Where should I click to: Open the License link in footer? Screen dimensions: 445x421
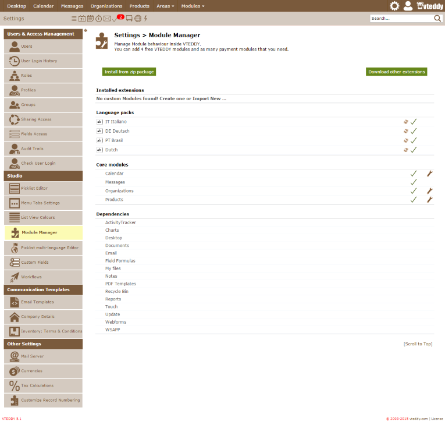(x=437, y=419)
